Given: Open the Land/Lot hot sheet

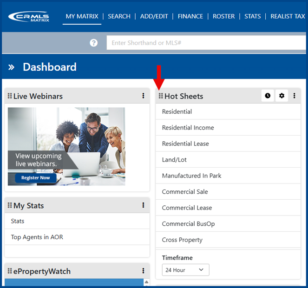Looking at the screenshot, I should [x=228, y=160].
